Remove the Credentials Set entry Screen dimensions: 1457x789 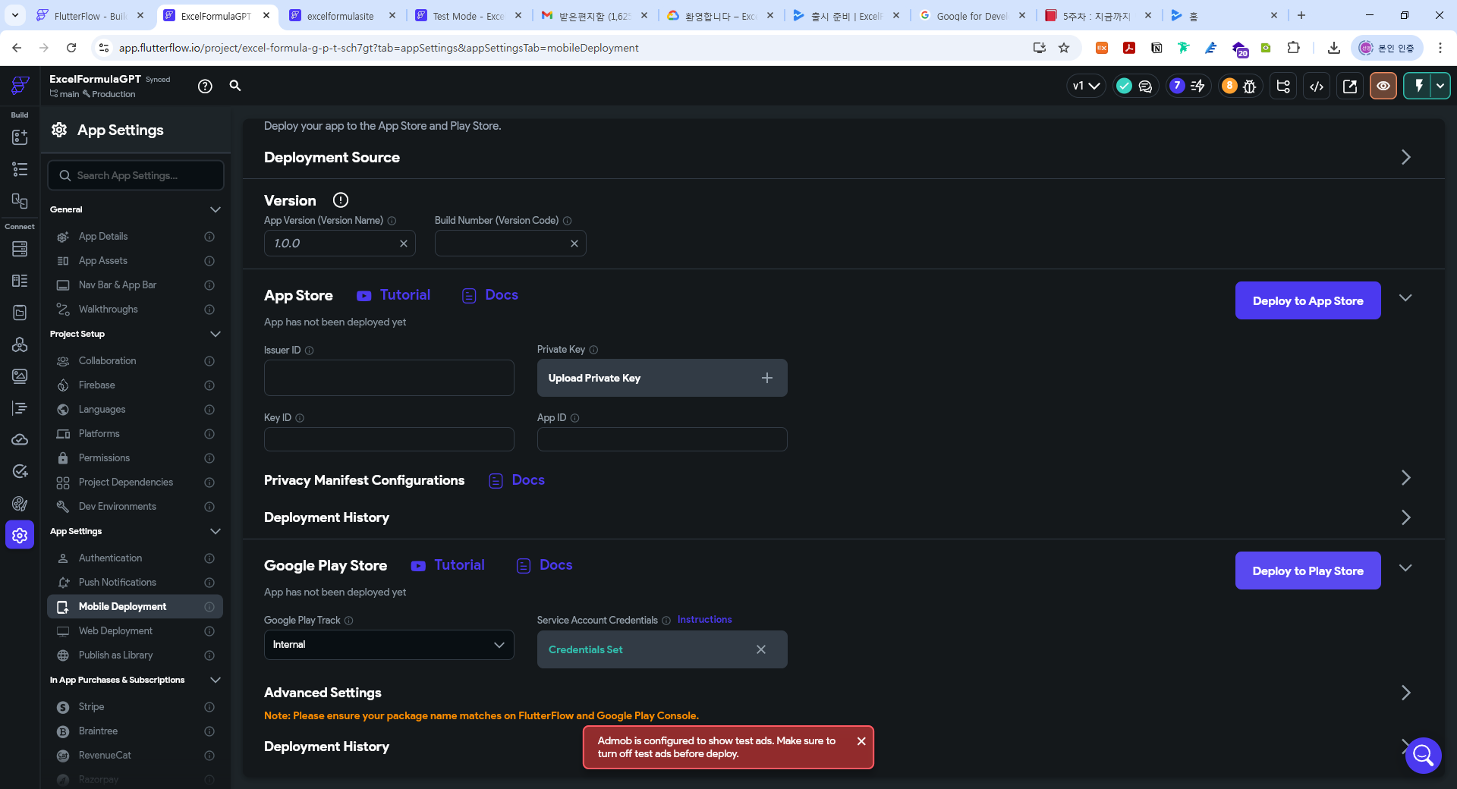(761, 649)
